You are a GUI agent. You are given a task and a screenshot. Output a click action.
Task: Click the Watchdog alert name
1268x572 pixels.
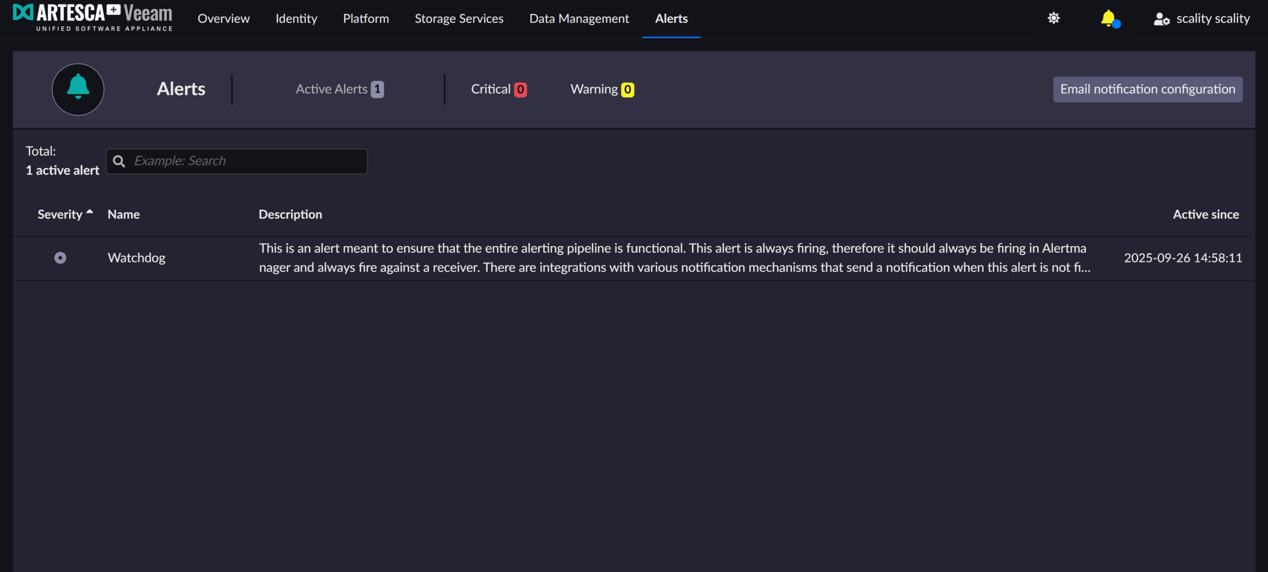pos(137,258)
